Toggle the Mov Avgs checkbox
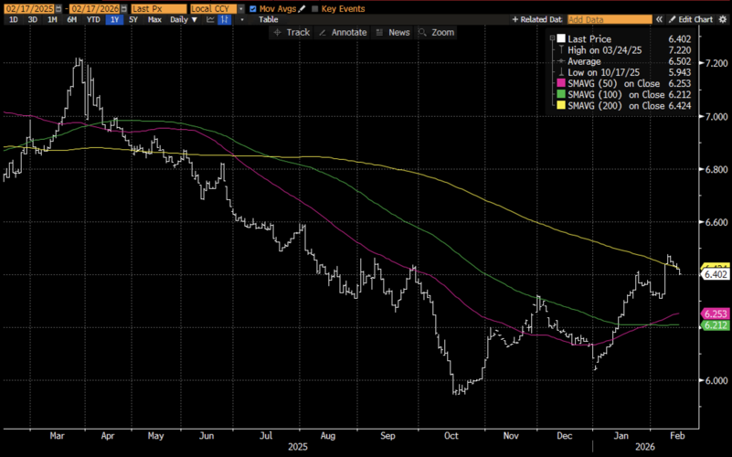The image size is (732, 457). 253,8
